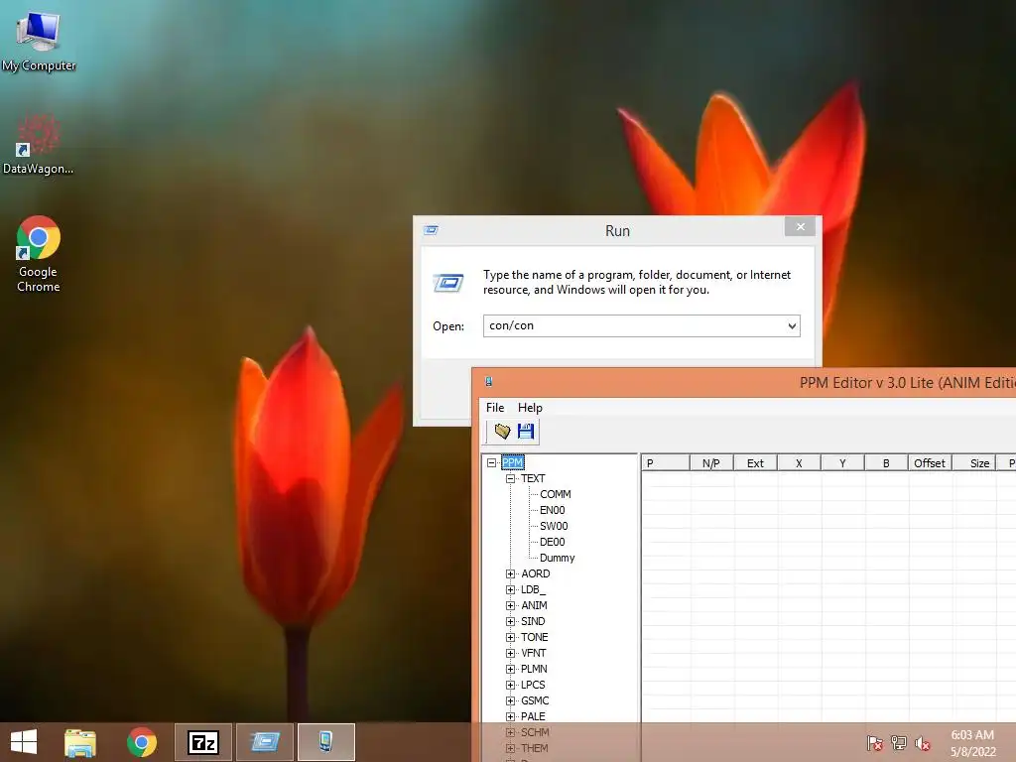Select the COMM tree item
The image size is (1016, 762).
[556, 494]
